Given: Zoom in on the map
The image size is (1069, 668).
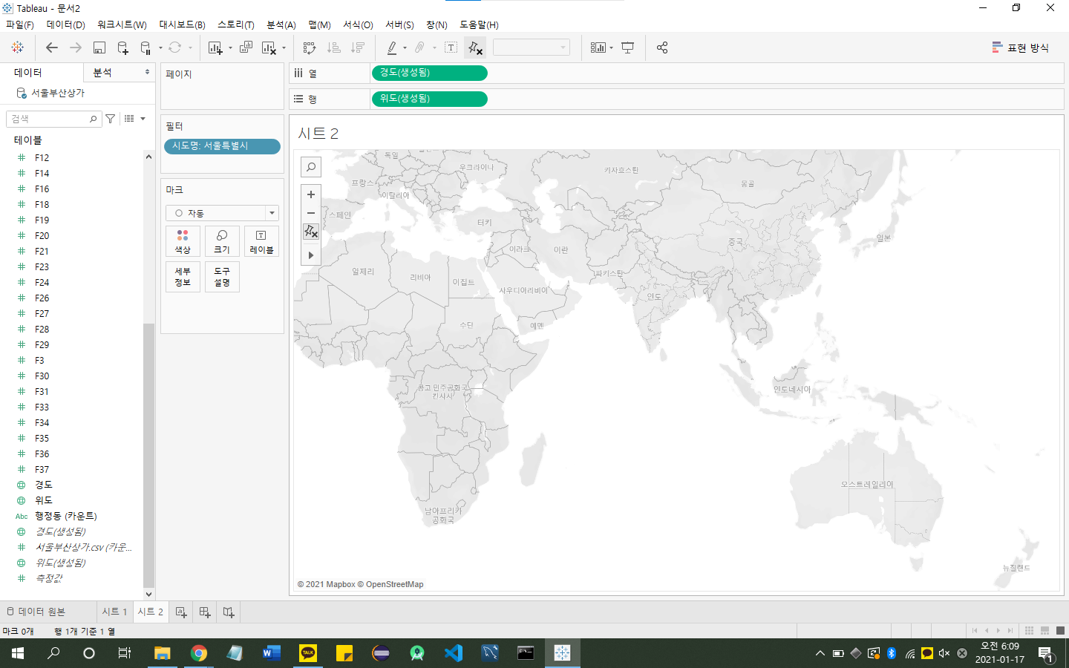Looking at the screenshot, I should click(311, 194).
